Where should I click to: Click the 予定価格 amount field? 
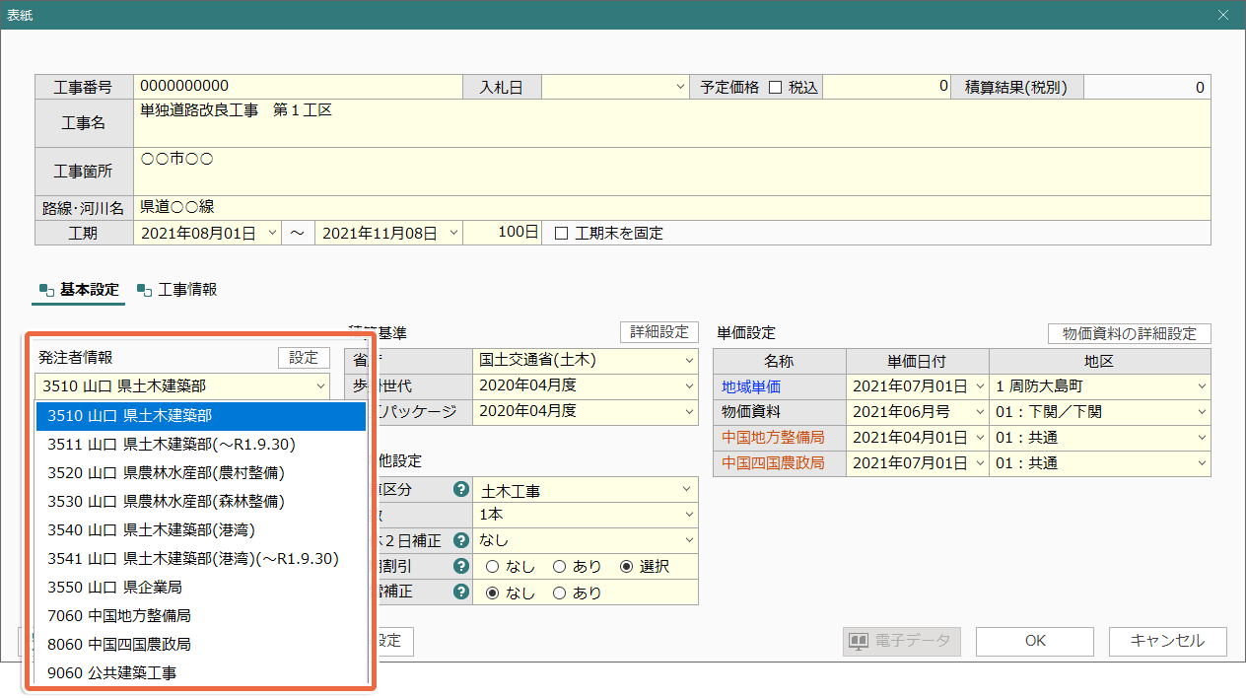coord(886,87)
